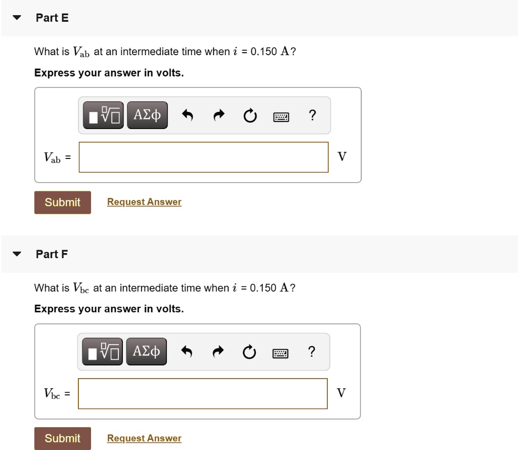Open keyboard shortcuts in Part E toolbar
Viewport: 518px width, 450px height.
coord(281,116)
